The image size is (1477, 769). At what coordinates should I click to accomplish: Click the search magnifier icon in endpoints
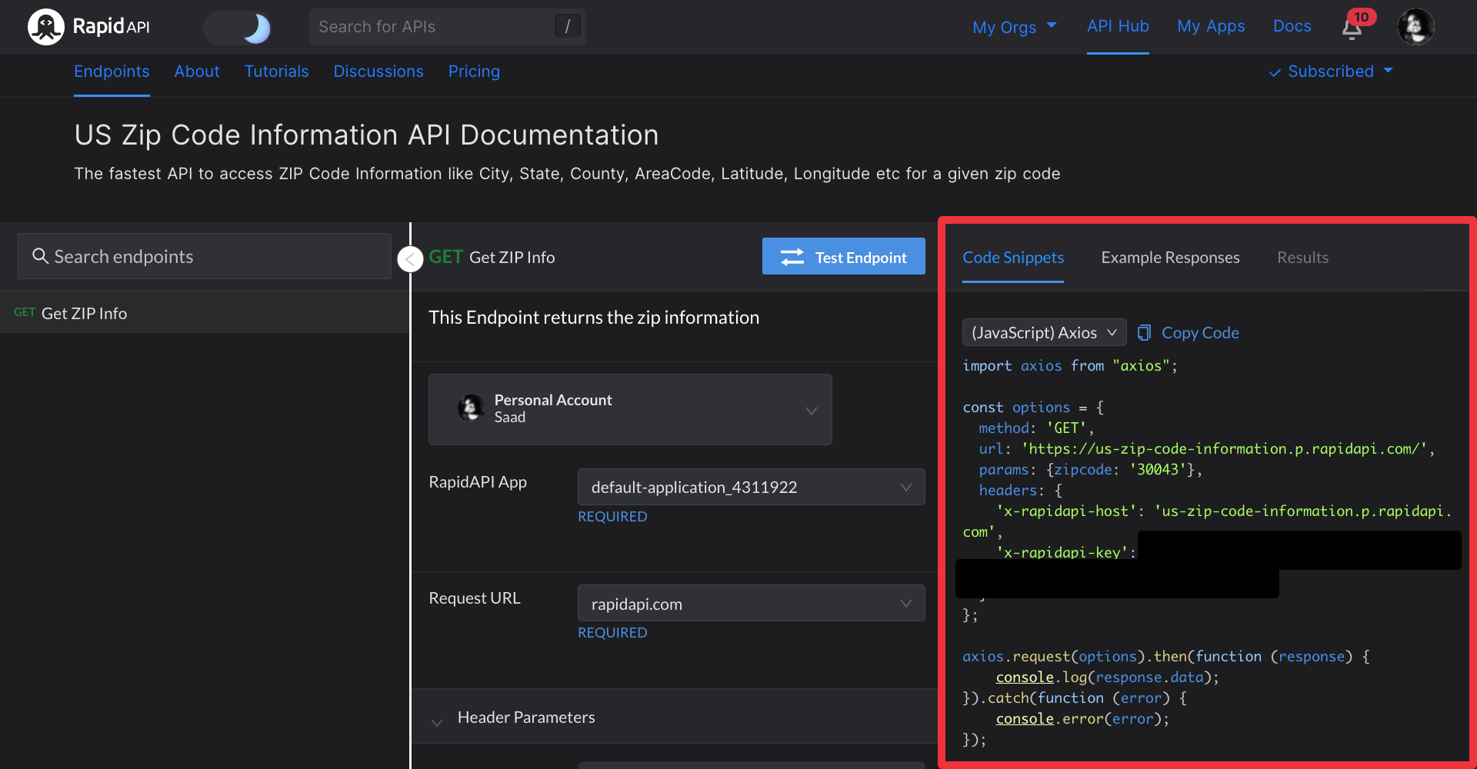(x=40, y=256)
